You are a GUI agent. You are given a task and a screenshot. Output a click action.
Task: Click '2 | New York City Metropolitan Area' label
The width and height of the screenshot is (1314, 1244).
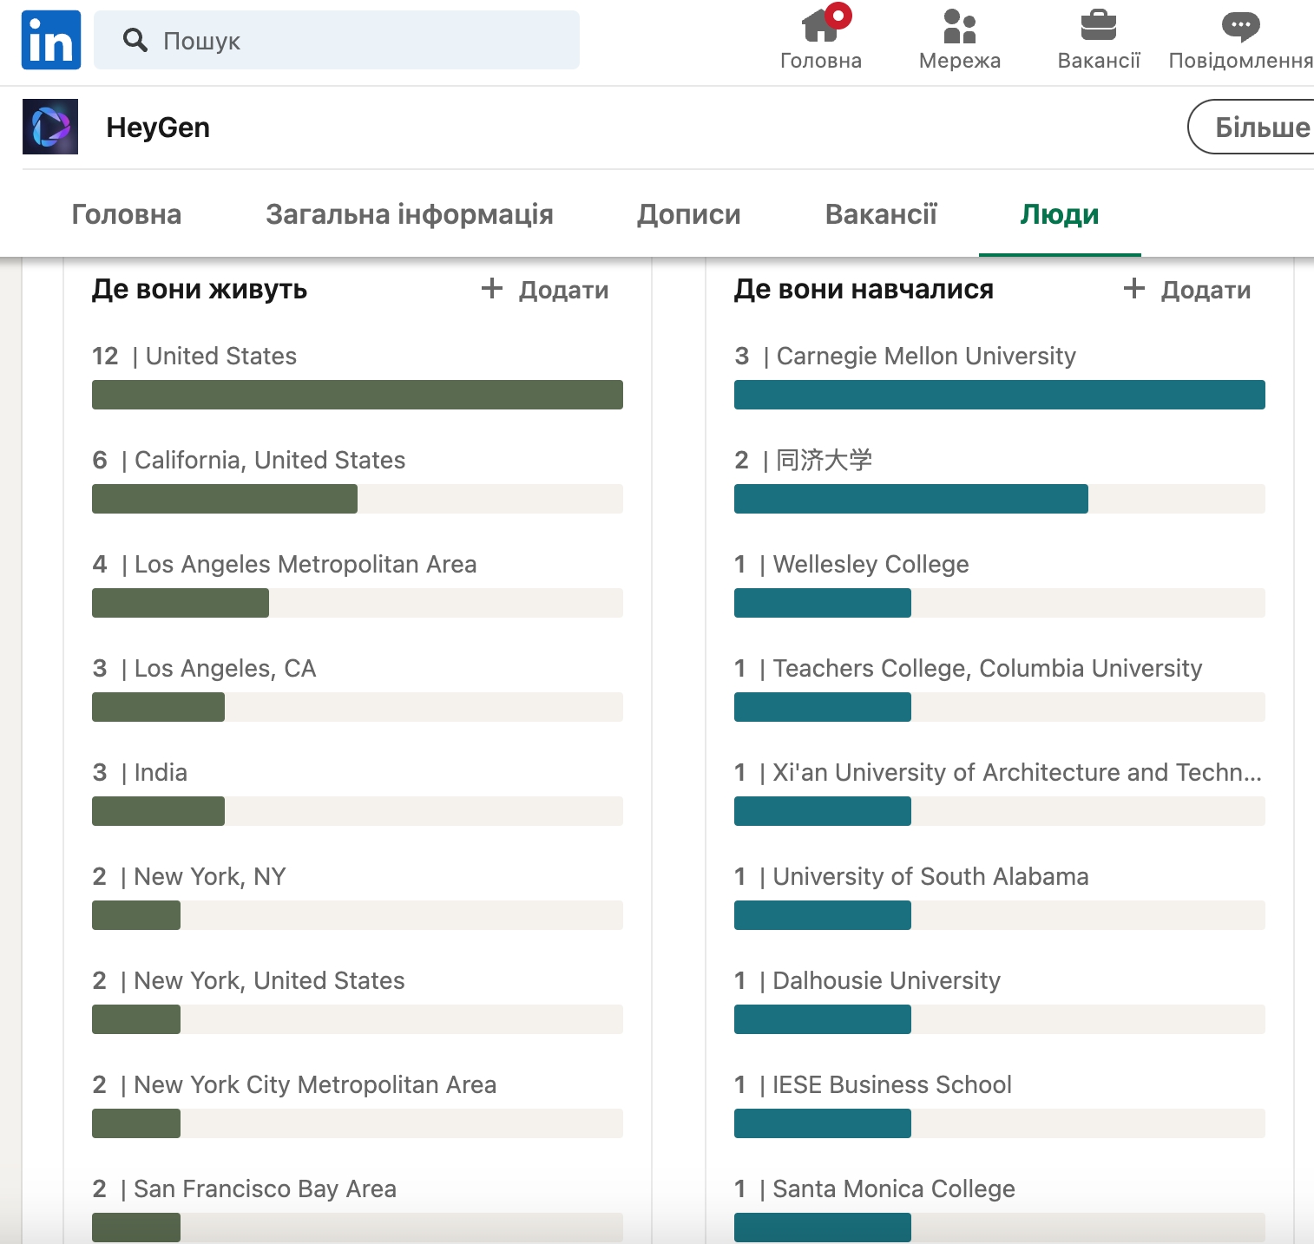click(x=294, y=1084)
